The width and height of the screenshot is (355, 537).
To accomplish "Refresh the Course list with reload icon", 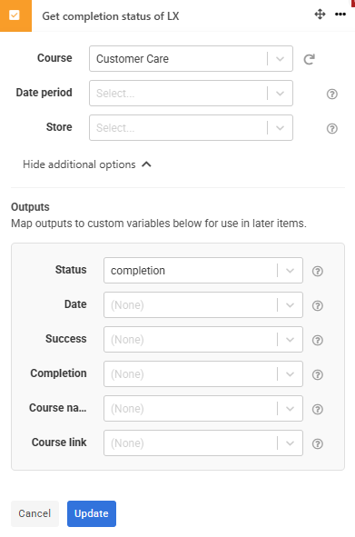I will tap(309, 59).
